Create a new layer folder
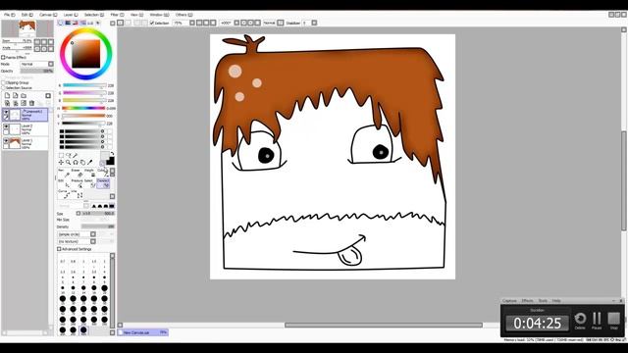This screenshot has height=353, width=628. pyautogui.click(x=24, y=96)
